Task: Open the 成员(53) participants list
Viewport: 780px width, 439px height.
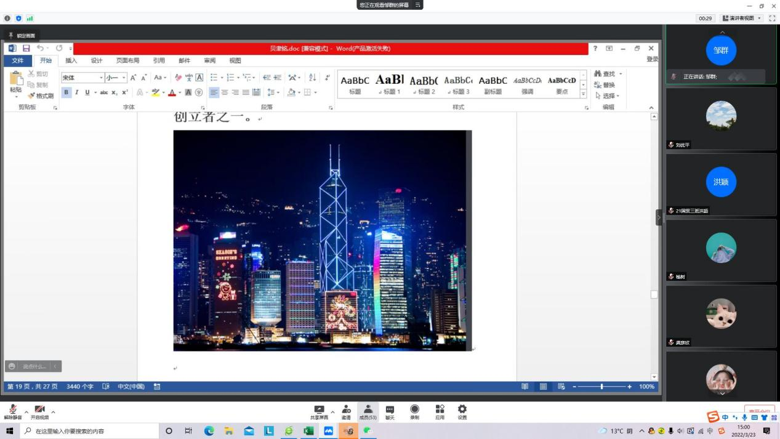Action: tap(368, 410)
